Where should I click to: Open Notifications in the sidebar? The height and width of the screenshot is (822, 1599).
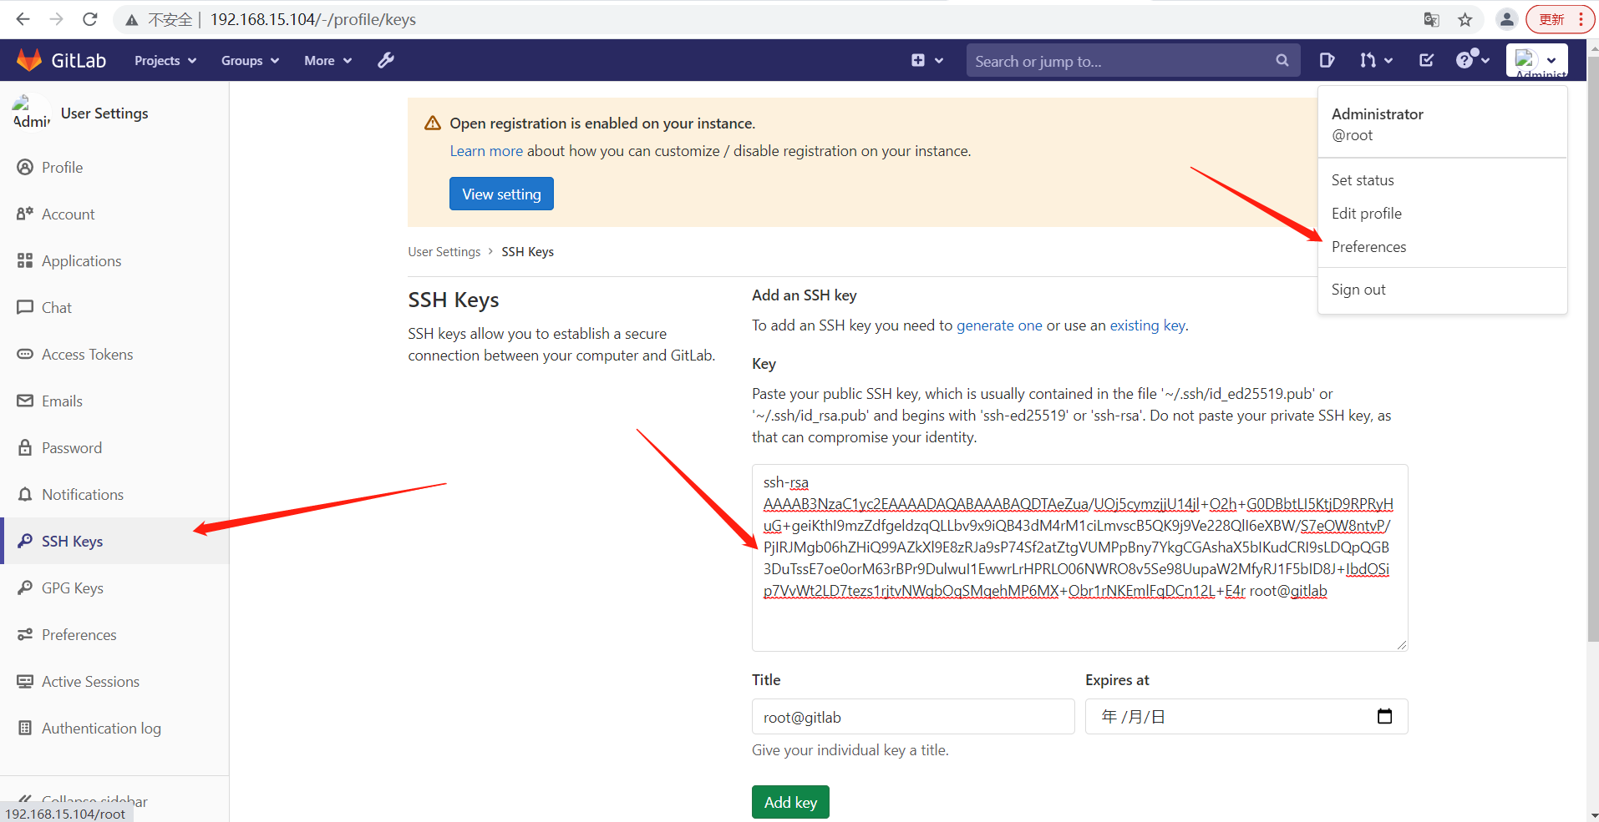114,494
